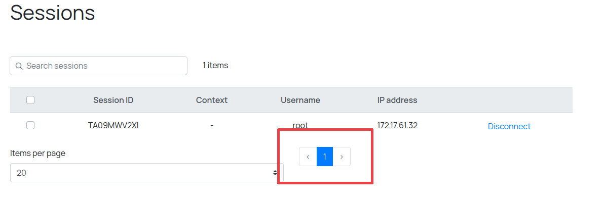Viewport: 604px width, 204px height.
Task: Click the root username cell
Action: (x=300, y=125)
